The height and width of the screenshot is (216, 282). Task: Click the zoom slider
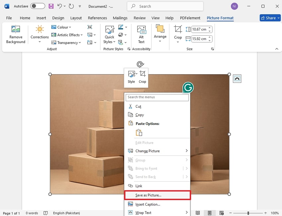click(248, 213)
